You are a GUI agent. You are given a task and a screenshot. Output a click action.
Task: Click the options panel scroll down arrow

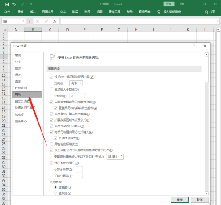(x=206, y=193)
